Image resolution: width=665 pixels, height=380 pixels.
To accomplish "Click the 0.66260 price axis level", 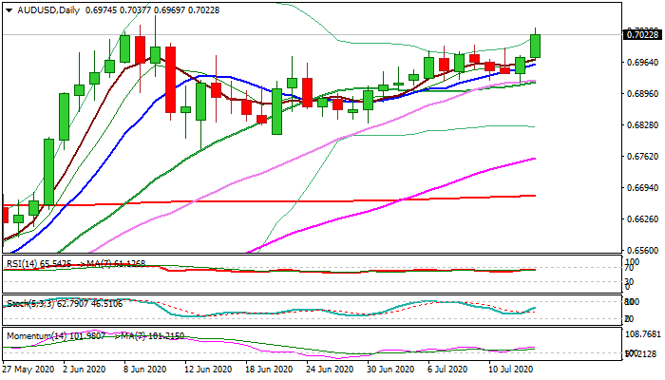I will (x=642, y=219).
